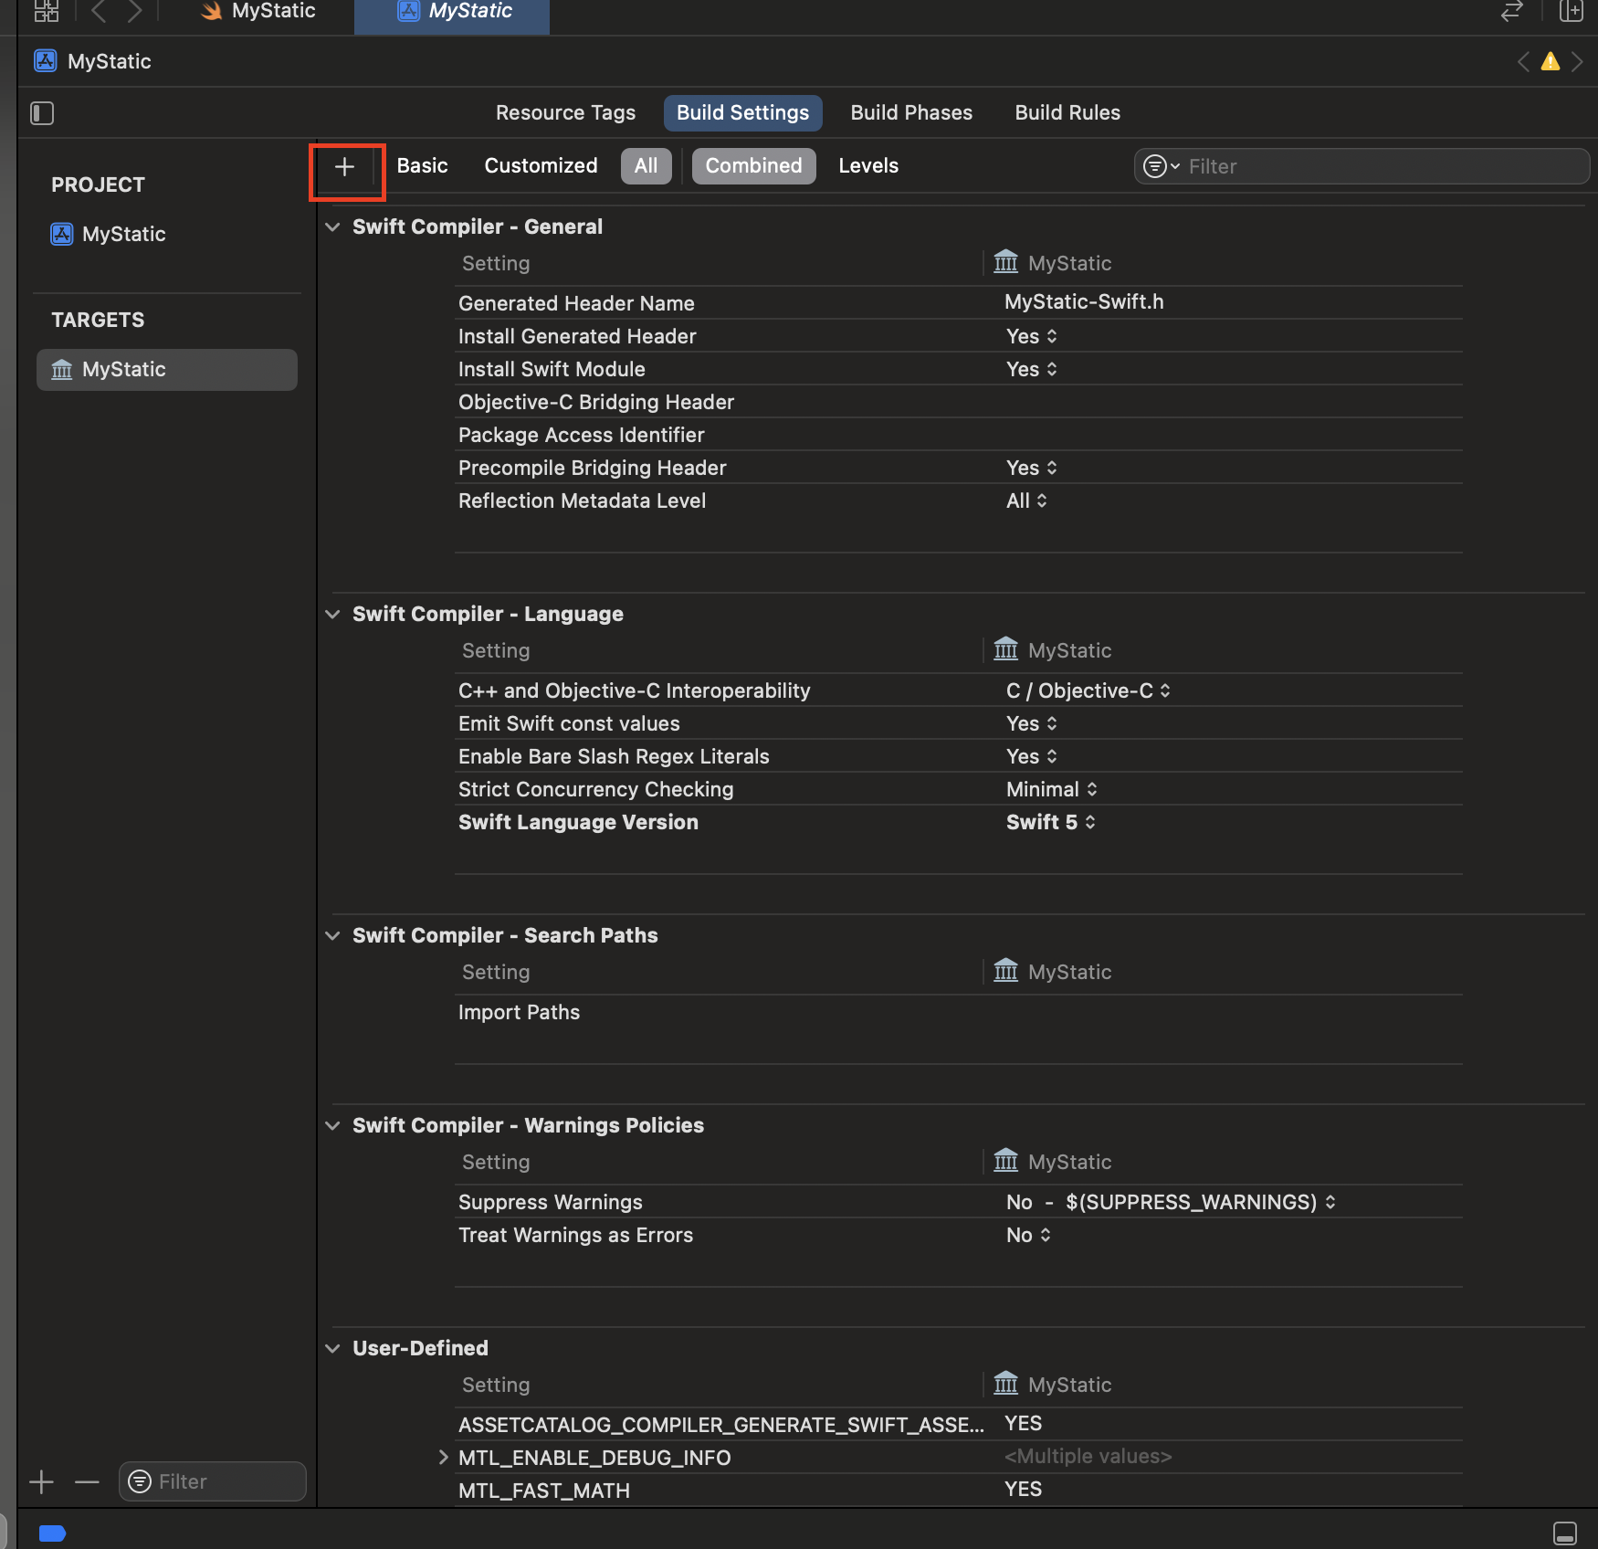Select the MyStatic target in sidebar
Viewport: 1598px width, 1549px height.
[x=167, y=369]
